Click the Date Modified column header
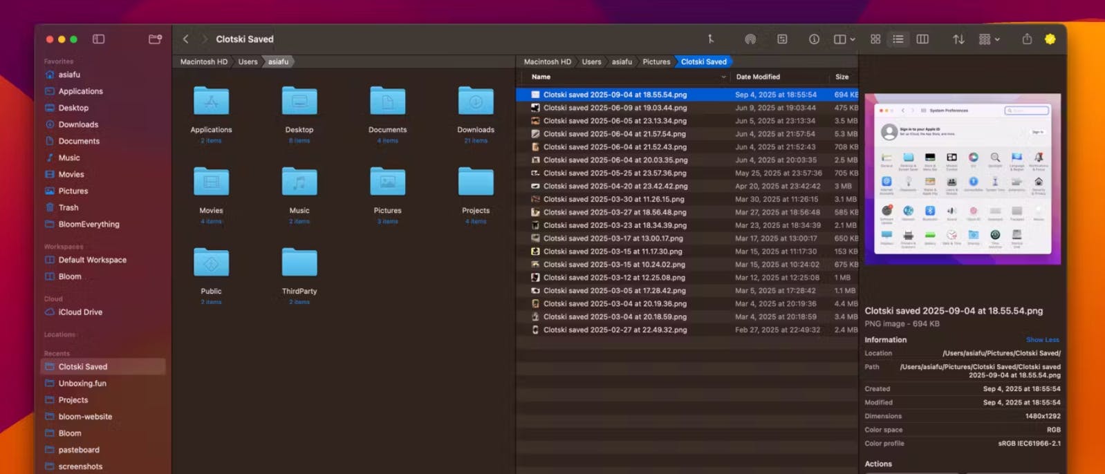The image size is (1105, 474). coord(758,77)
